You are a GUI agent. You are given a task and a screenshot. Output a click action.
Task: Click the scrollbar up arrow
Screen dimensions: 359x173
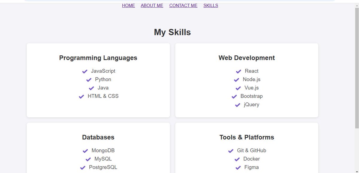pos(356,6)
